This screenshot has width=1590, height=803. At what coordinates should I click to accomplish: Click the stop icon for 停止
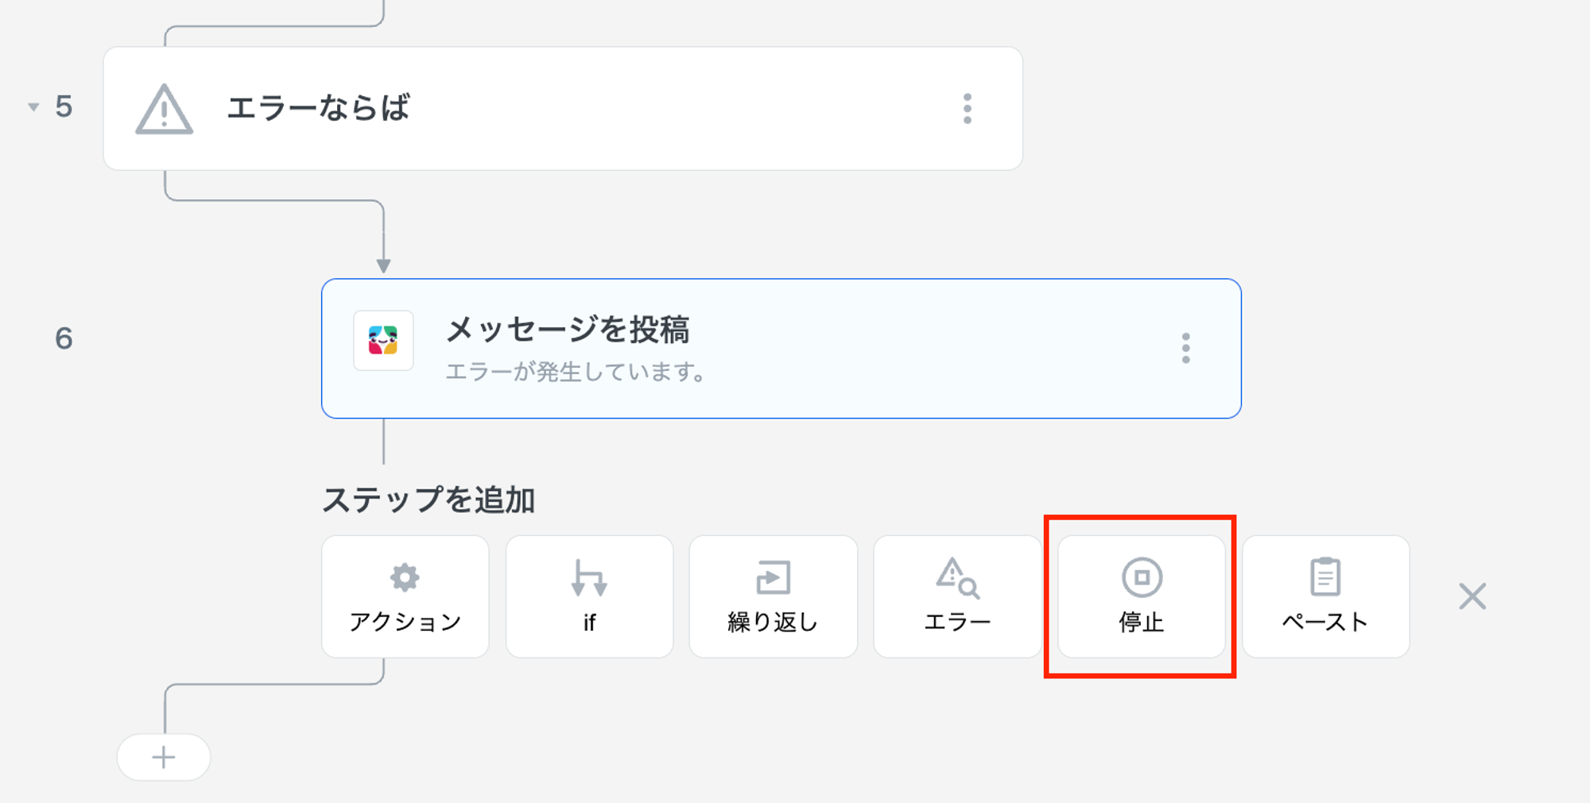(1142, 577)
